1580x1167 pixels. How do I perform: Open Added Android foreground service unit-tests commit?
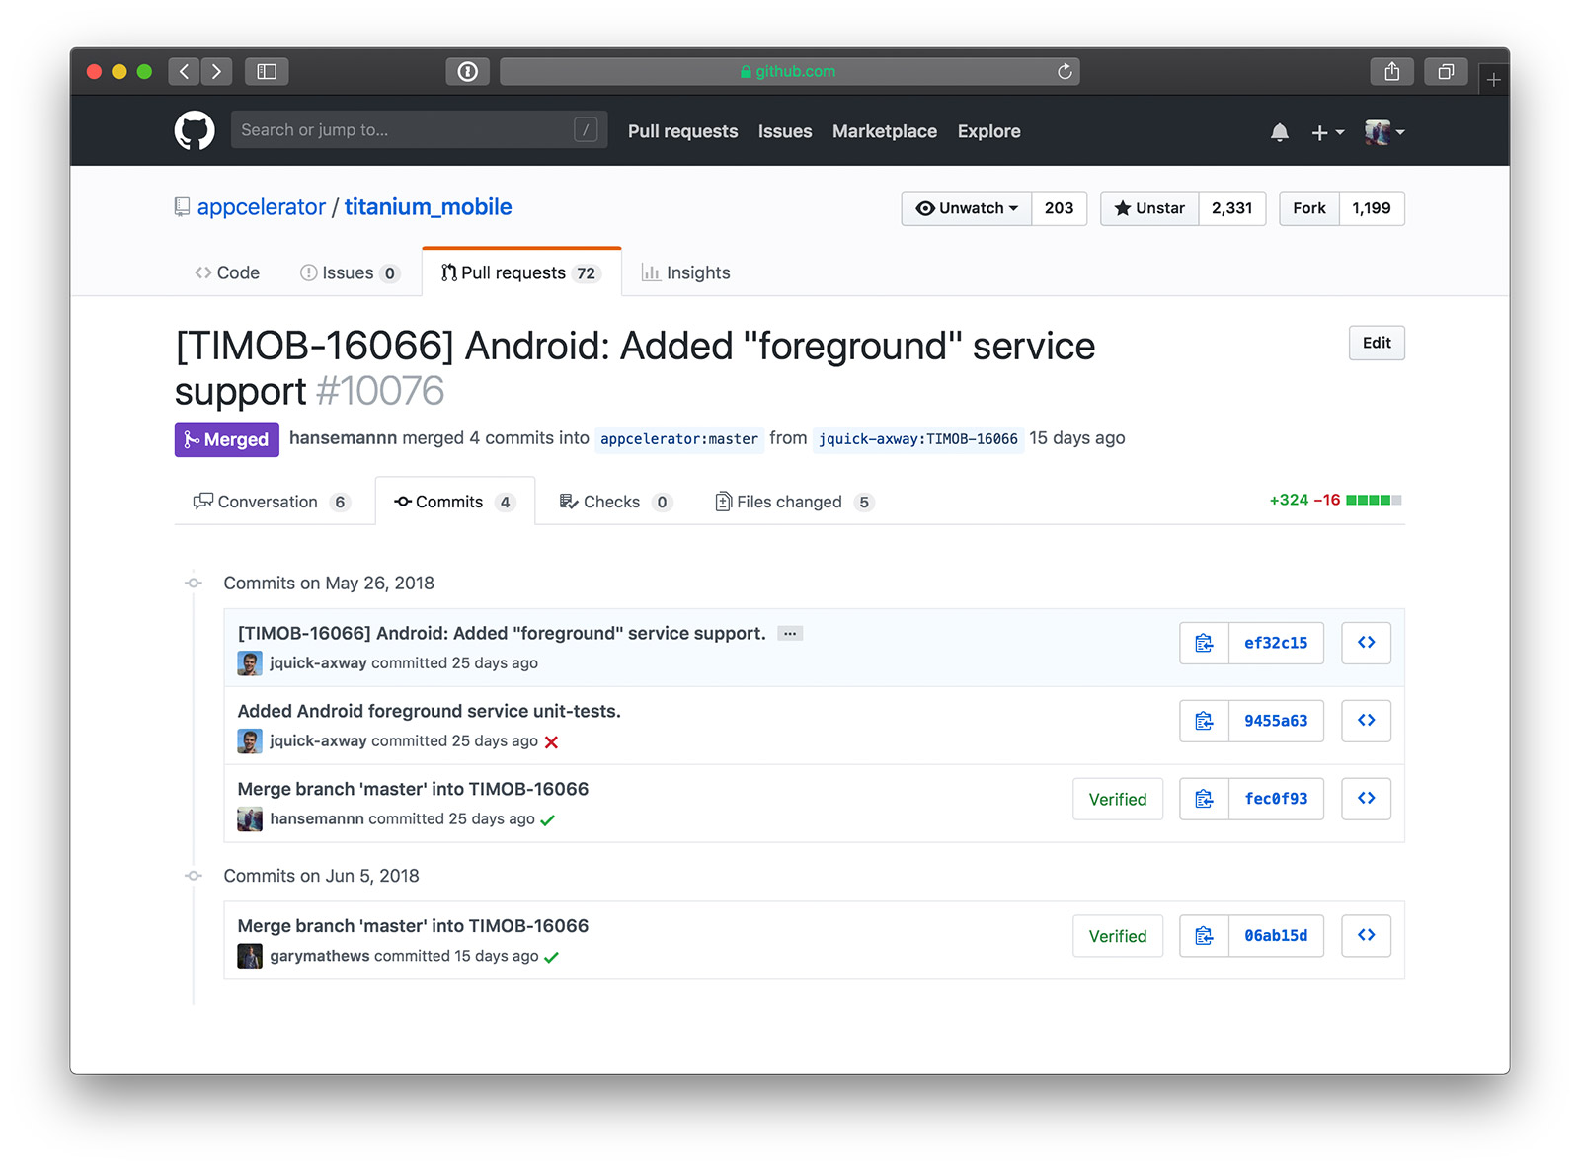(x=429, y=711)
